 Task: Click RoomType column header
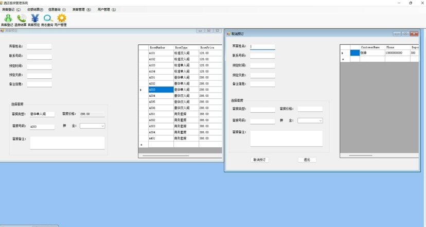(x=186, y=47)
